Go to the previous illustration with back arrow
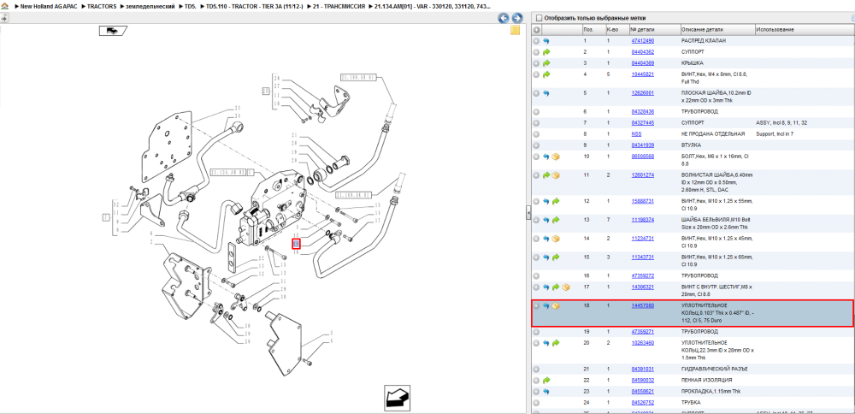This screenshot has width=855, height=414. tap(504, 18)
